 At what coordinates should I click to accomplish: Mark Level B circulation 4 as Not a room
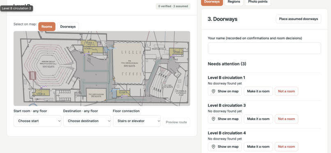pos(287,147)
